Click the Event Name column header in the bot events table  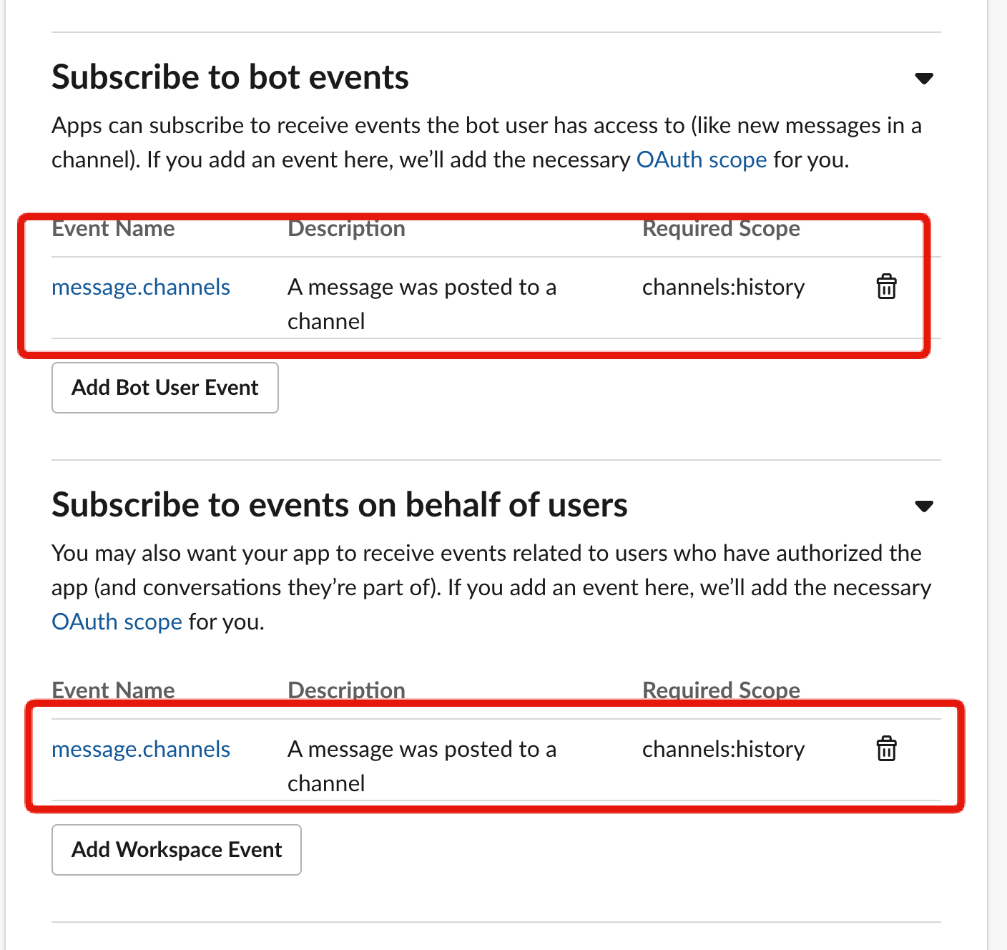[113, 229]
